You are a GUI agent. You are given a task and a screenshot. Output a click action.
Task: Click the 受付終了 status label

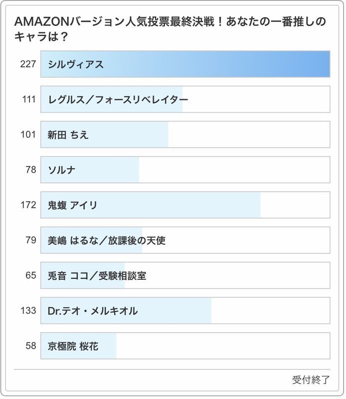(311, 380)
